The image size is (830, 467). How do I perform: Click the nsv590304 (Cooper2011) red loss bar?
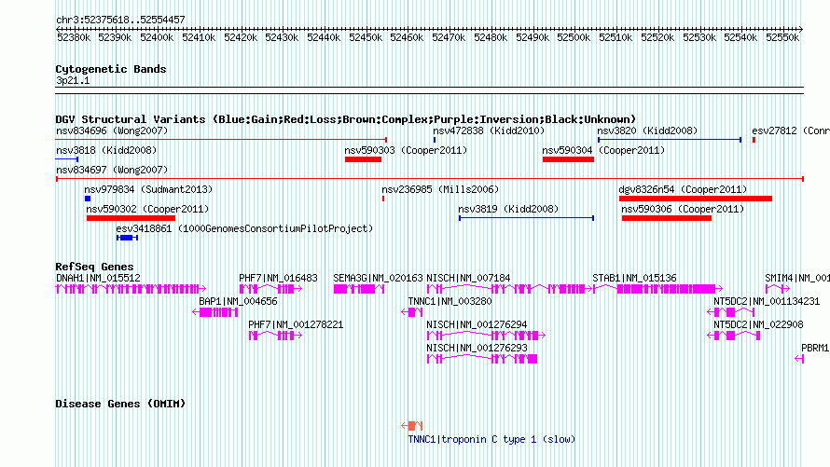pyautogui.click(x=568, y=159)
